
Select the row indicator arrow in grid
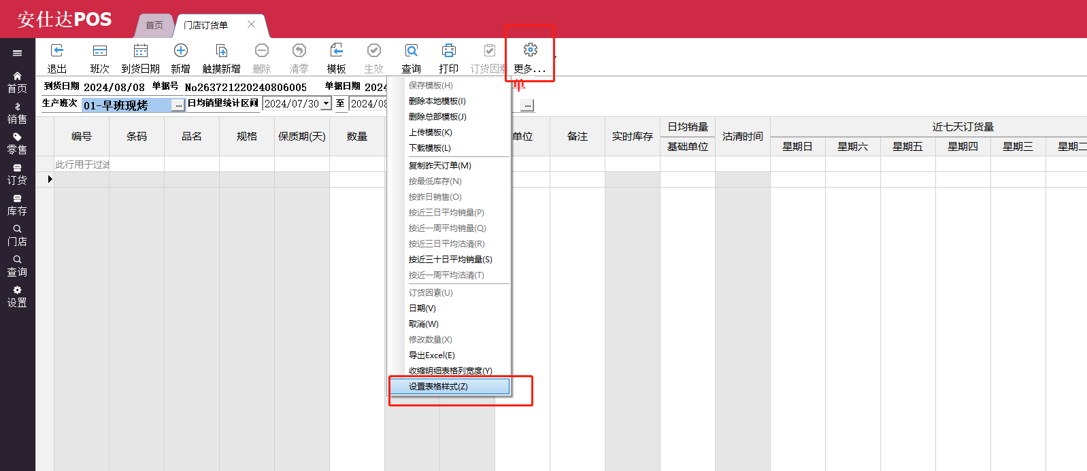[50, 179]
